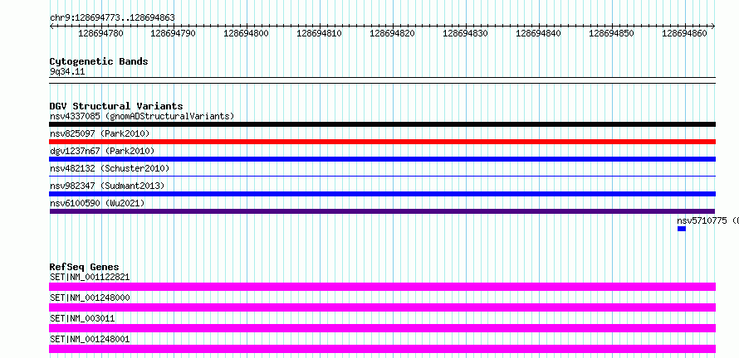Screen dimensions: 739x358
Task: Click the blue nsv982347 variant bar
Action: pyautogui.click(x=382, y=194)
